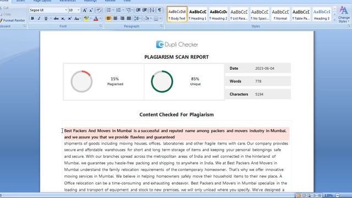Open the Mailings ribbon tab
Image resolution: width=352 pixels, height=198 pixels.
[90, 1]
